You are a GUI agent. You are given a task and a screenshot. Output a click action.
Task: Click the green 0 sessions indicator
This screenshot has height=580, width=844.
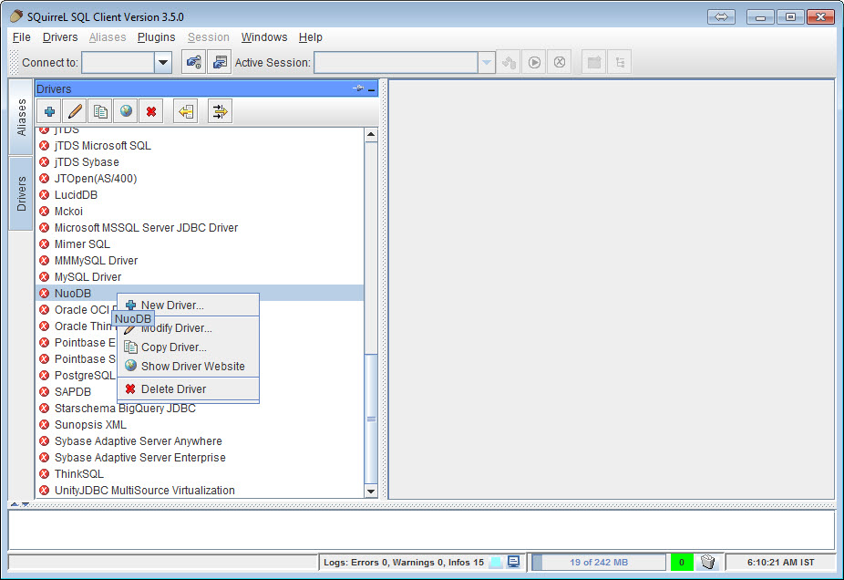point(682,563)
